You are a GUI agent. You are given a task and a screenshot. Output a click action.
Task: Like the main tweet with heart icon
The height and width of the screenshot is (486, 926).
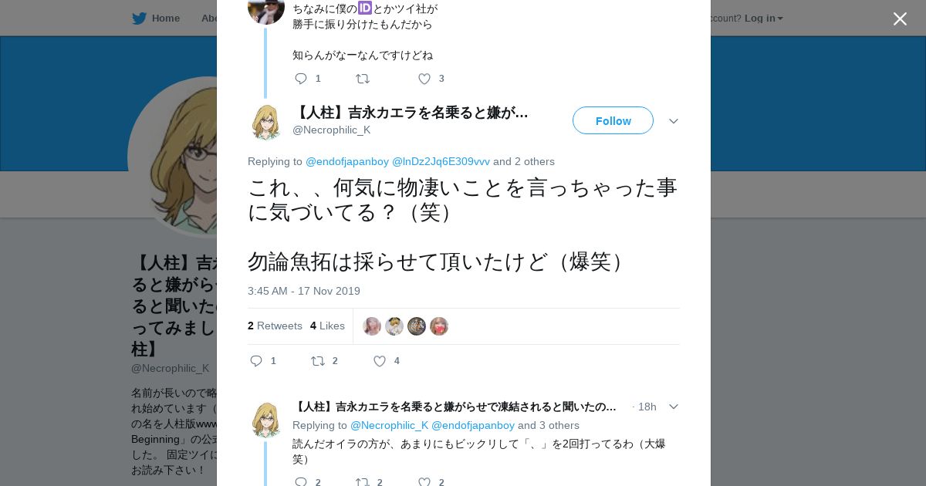coord(380,361)
